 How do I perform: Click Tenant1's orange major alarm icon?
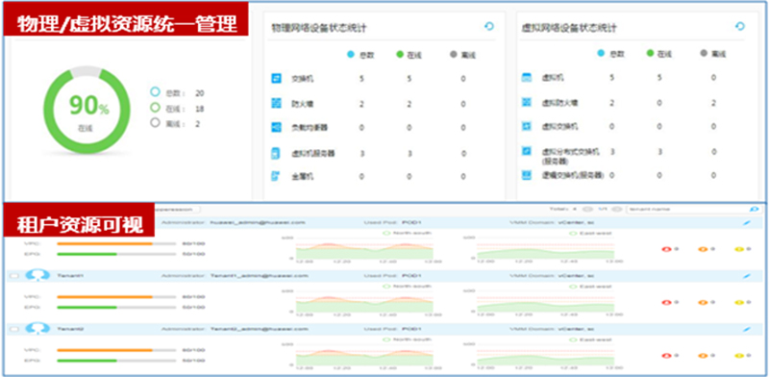point(703,302)
